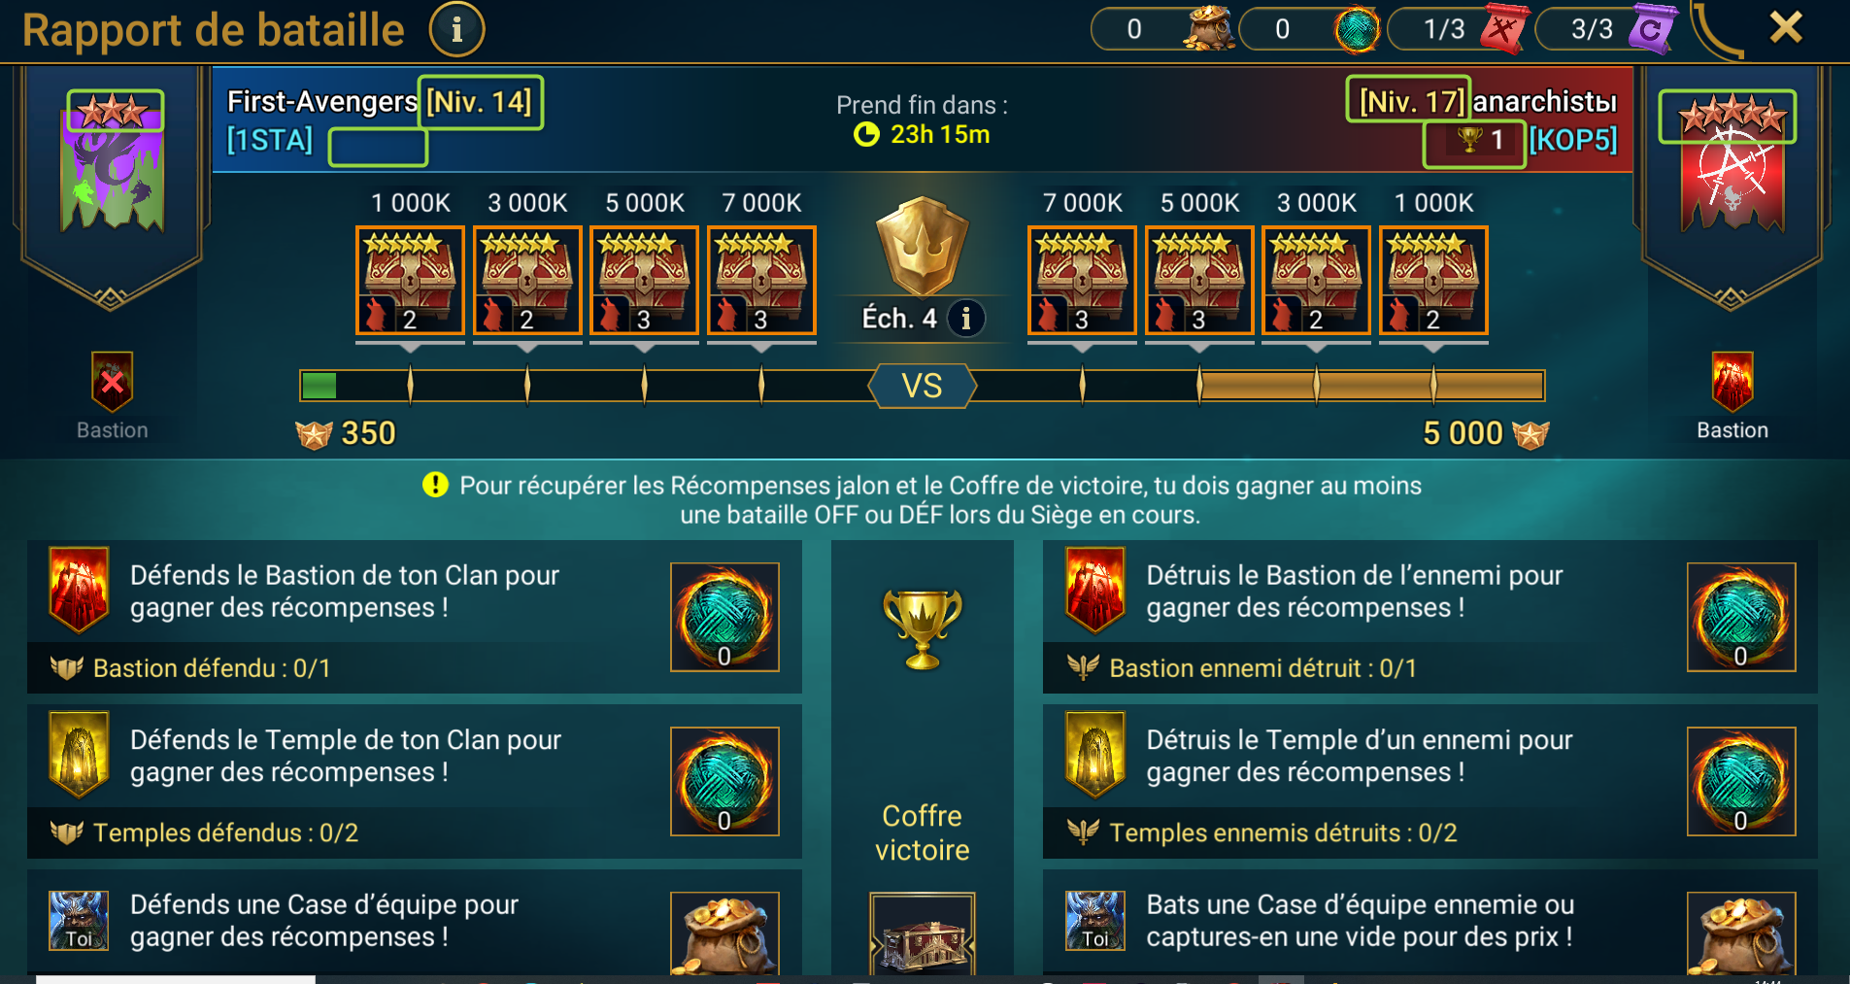
Task: Select the anarchistы clan banner emblem
Action: (1732, 165)
